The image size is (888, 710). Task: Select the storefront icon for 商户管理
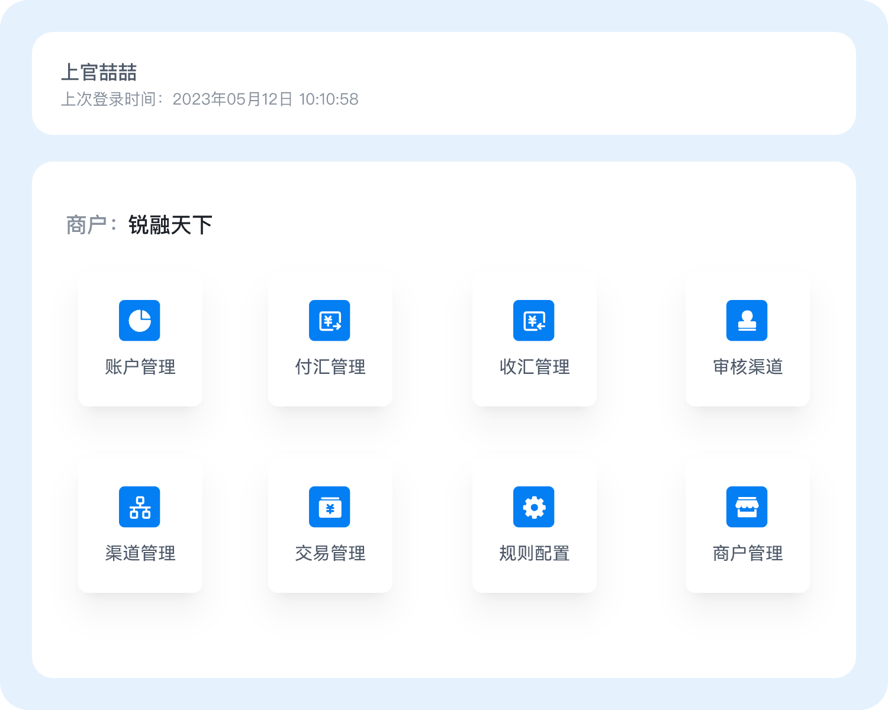(x=747, y=507)
